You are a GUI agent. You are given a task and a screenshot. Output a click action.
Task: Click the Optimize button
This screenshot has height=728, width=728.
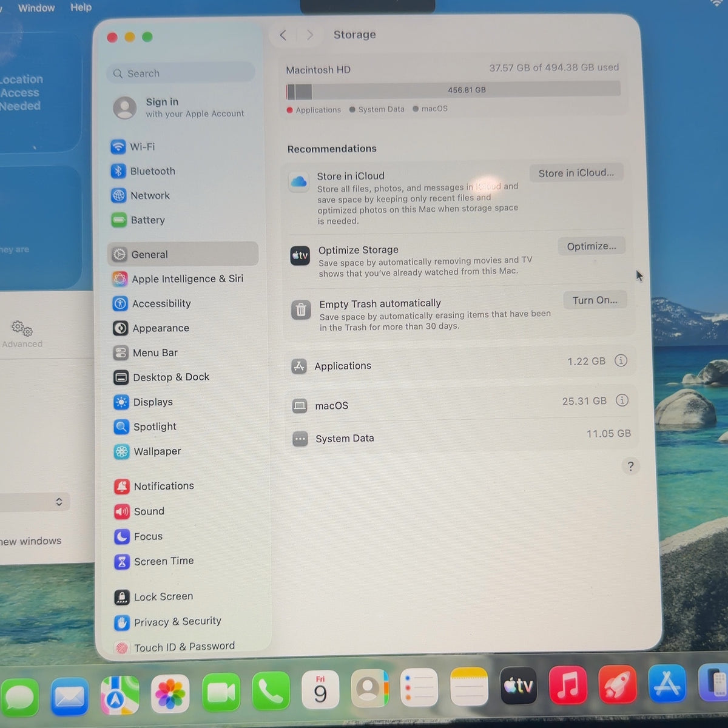(x=591, y=246)
